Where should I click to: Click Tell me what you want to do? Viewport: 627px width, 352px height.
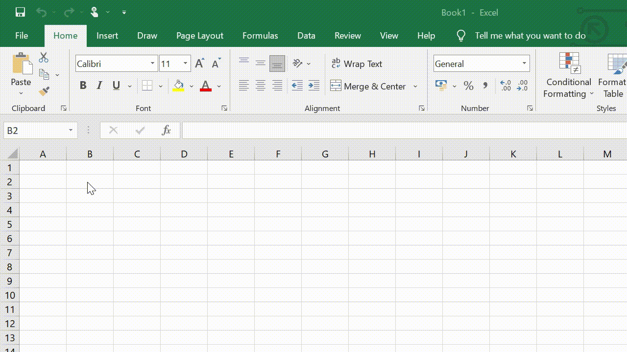pyautogui.click(x=530, y=36)
